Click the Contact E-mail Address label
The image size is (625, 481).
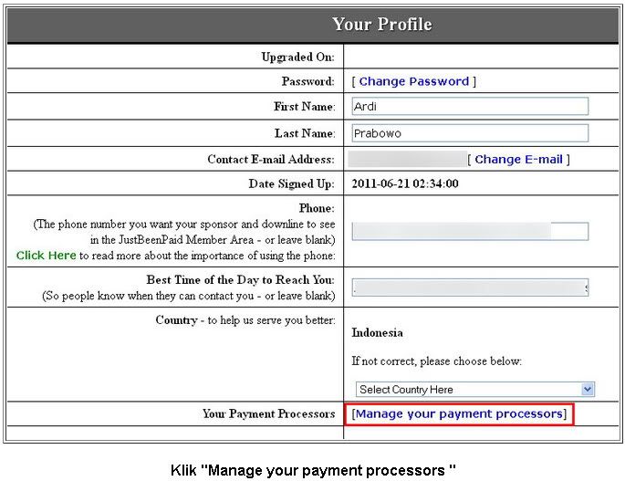point(271,159)
